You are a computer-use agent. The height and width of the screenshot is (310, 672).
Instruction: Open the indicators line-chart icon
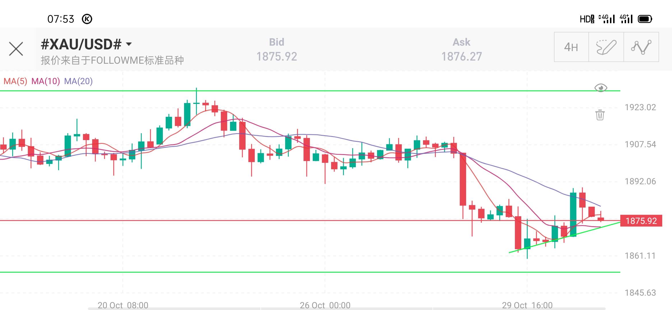(x=641, y=47)
